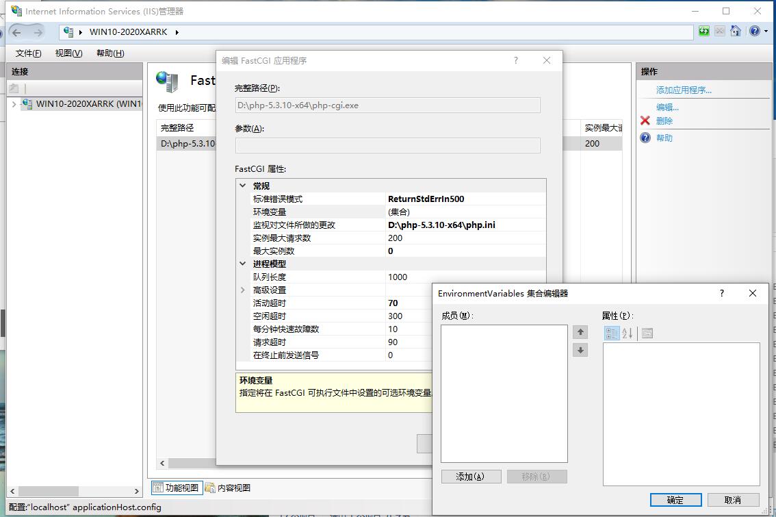Open the 视图(V) menu
The height and width of the screenshot is (517, 776).
[x=69, y=53]
